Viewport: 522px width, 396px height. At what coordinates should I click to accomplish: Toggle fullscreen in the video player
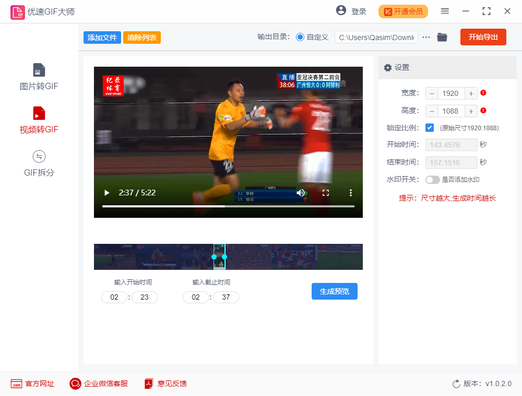point(326,193)
